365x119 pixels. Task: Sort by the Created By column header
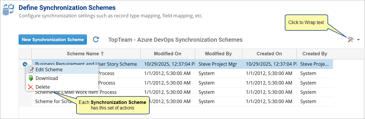[x=314, y=54]
